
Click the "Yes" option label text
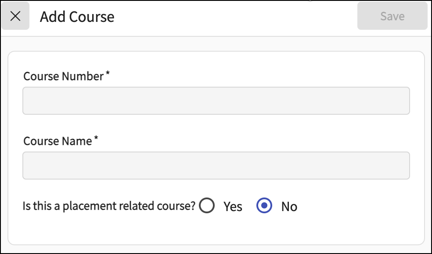pos(233,206)
